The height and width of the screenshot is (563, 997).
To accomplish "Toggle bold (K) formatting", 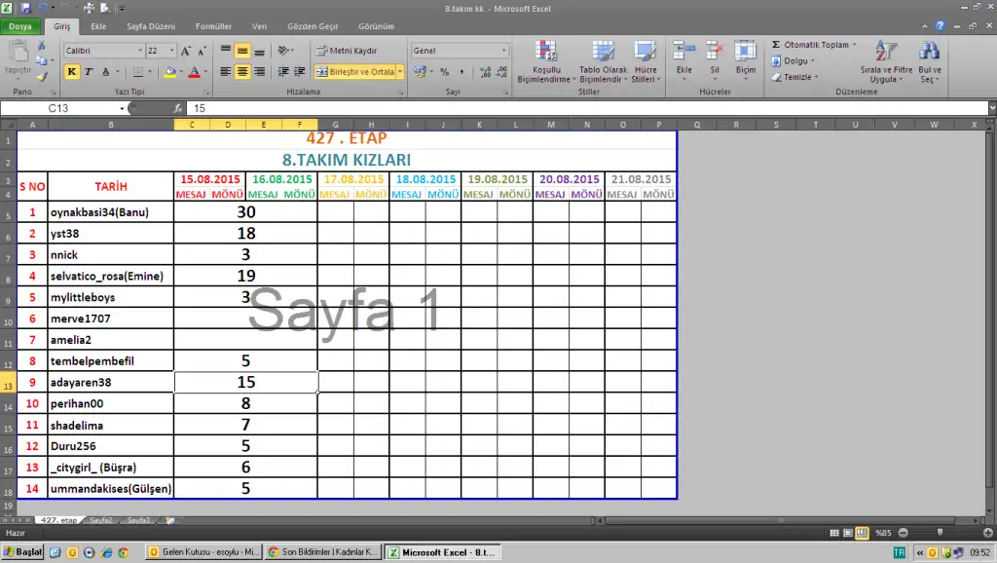I will 72,72.
